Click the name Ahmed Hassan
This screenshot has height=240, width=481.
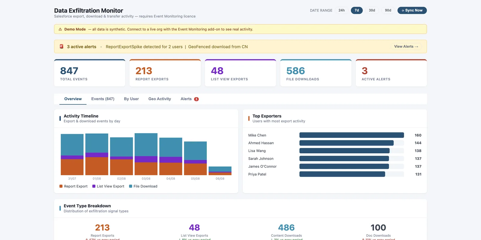point(261,143)
